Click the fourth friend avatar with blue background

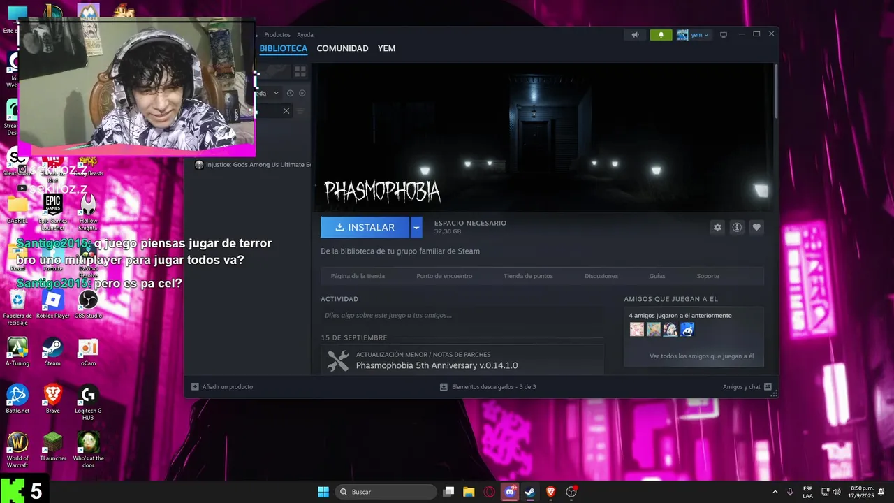tap(687, 329)
